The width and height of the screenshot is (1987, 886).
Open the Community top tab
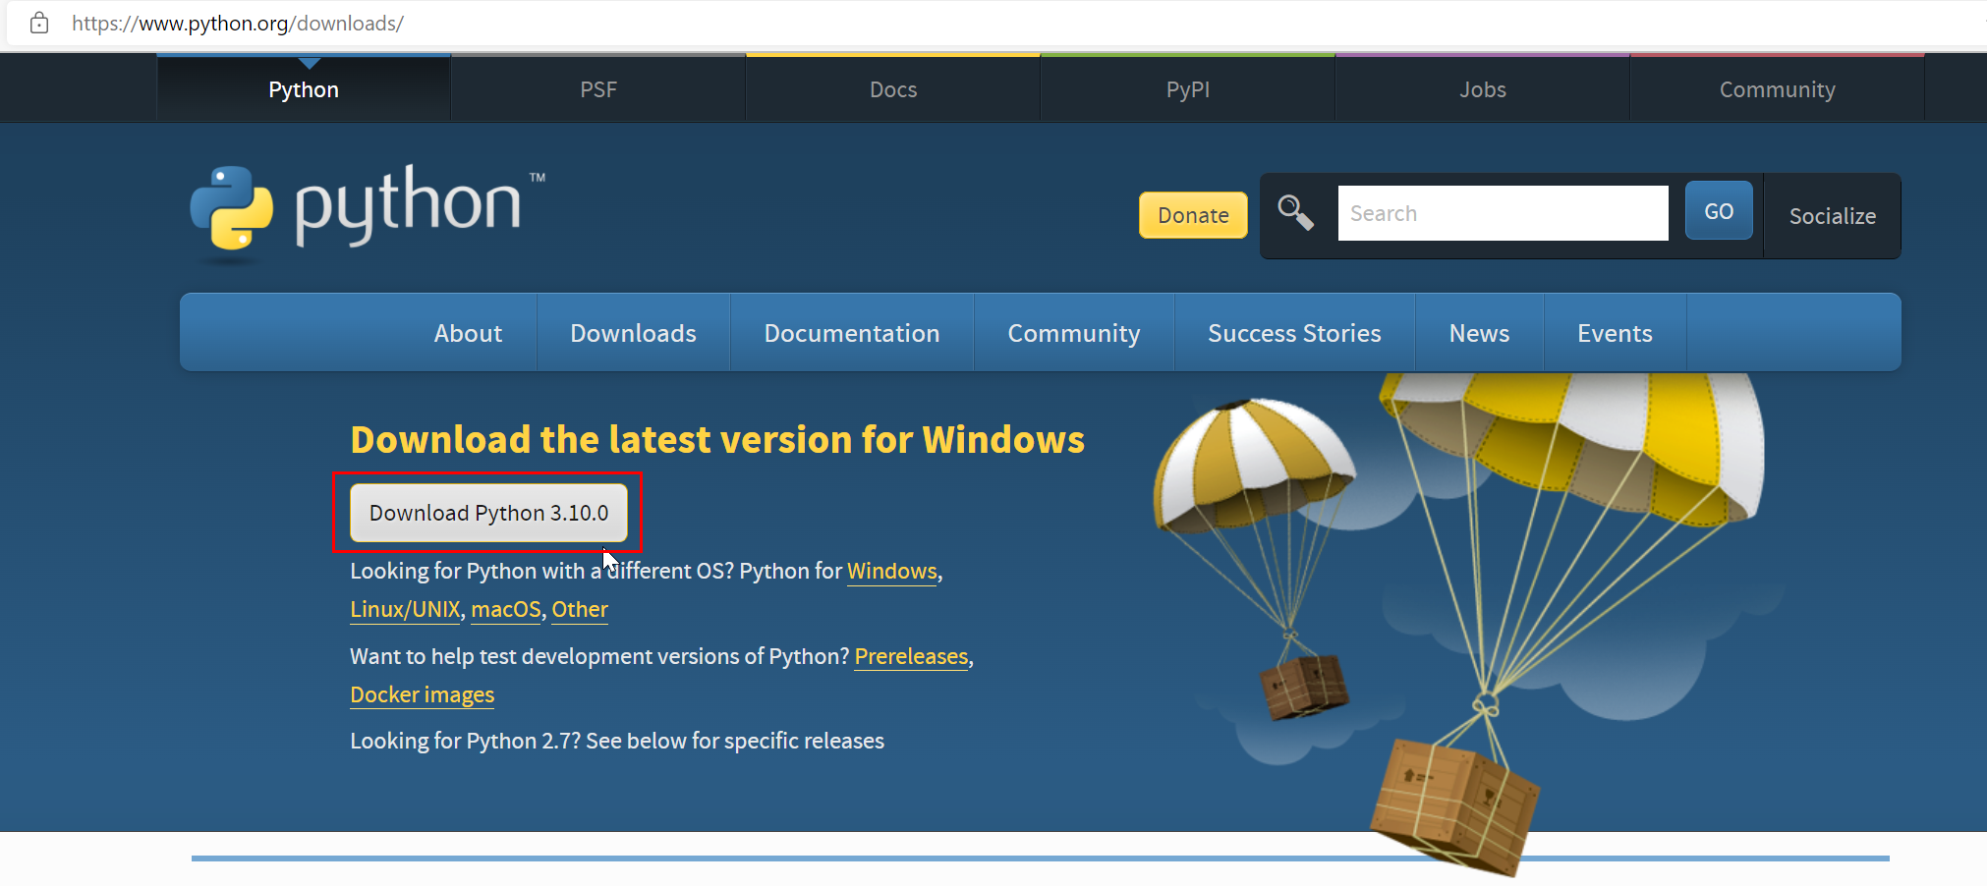[1778, 89]
